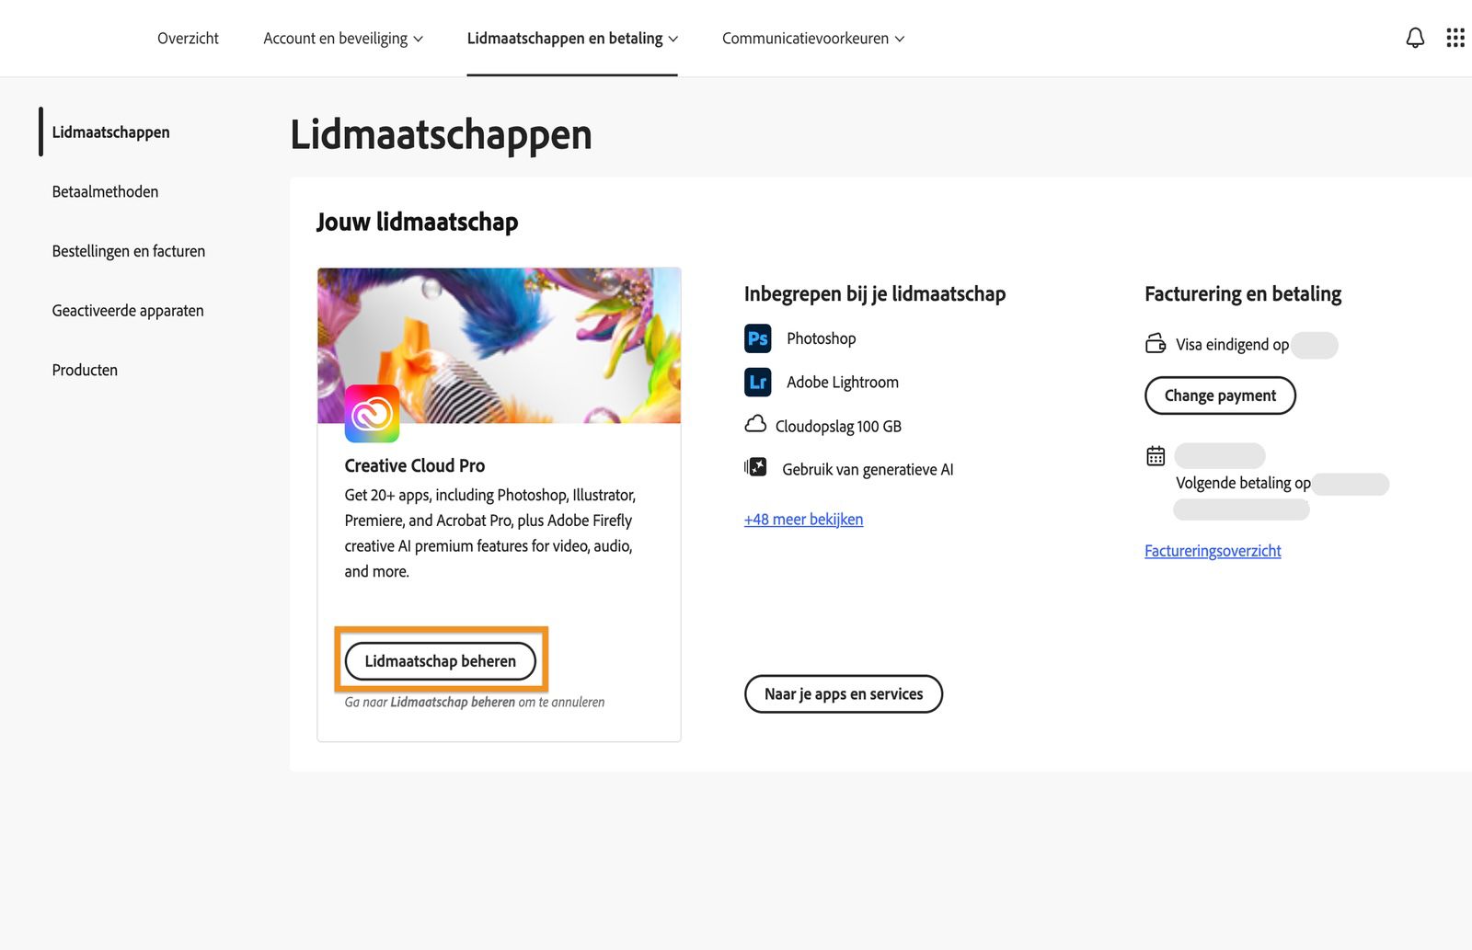This screenshot has height=950, width=1472.
Task: Open the +48 meer bekijken link
Action: 803,520
